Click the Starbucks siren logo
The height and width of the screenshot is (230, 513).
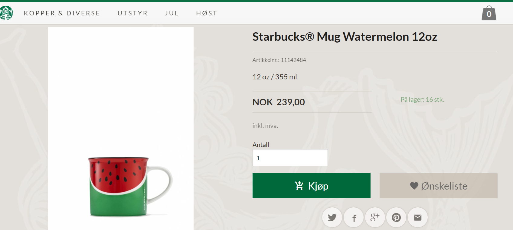coord(6,13)
